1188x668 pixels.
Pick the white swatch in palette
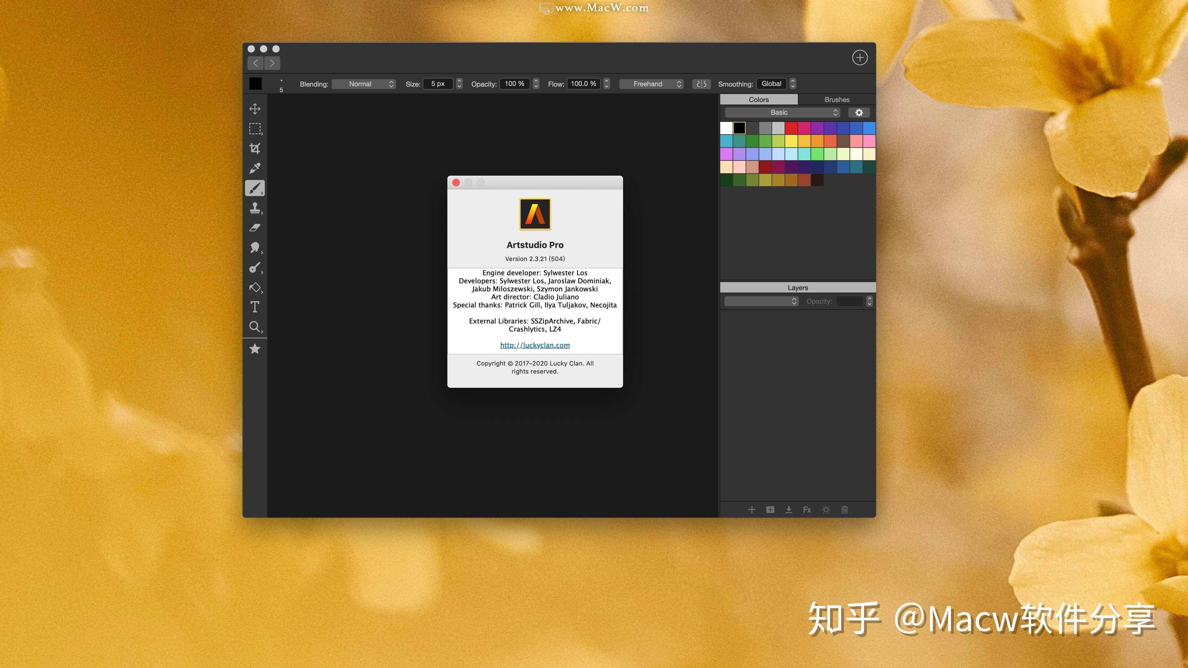726,128
